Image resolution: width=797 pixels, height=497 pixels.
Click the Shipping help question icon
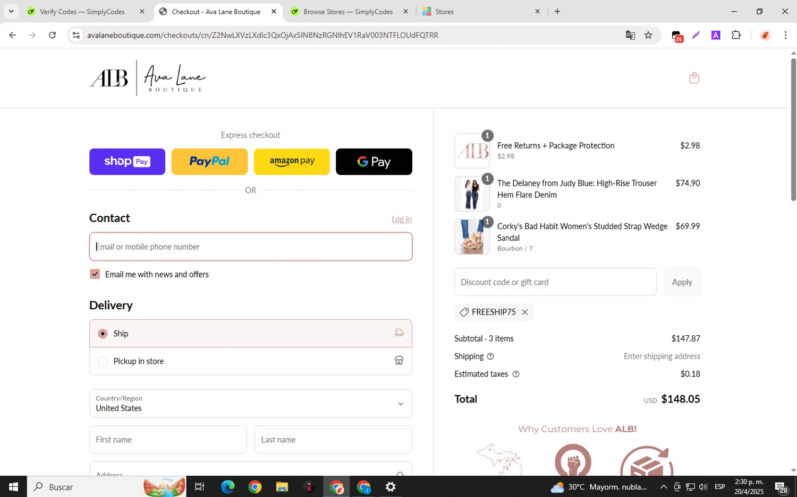(x=490, y=356)
